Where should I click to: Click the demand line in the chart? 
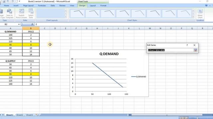coord(107,75)
